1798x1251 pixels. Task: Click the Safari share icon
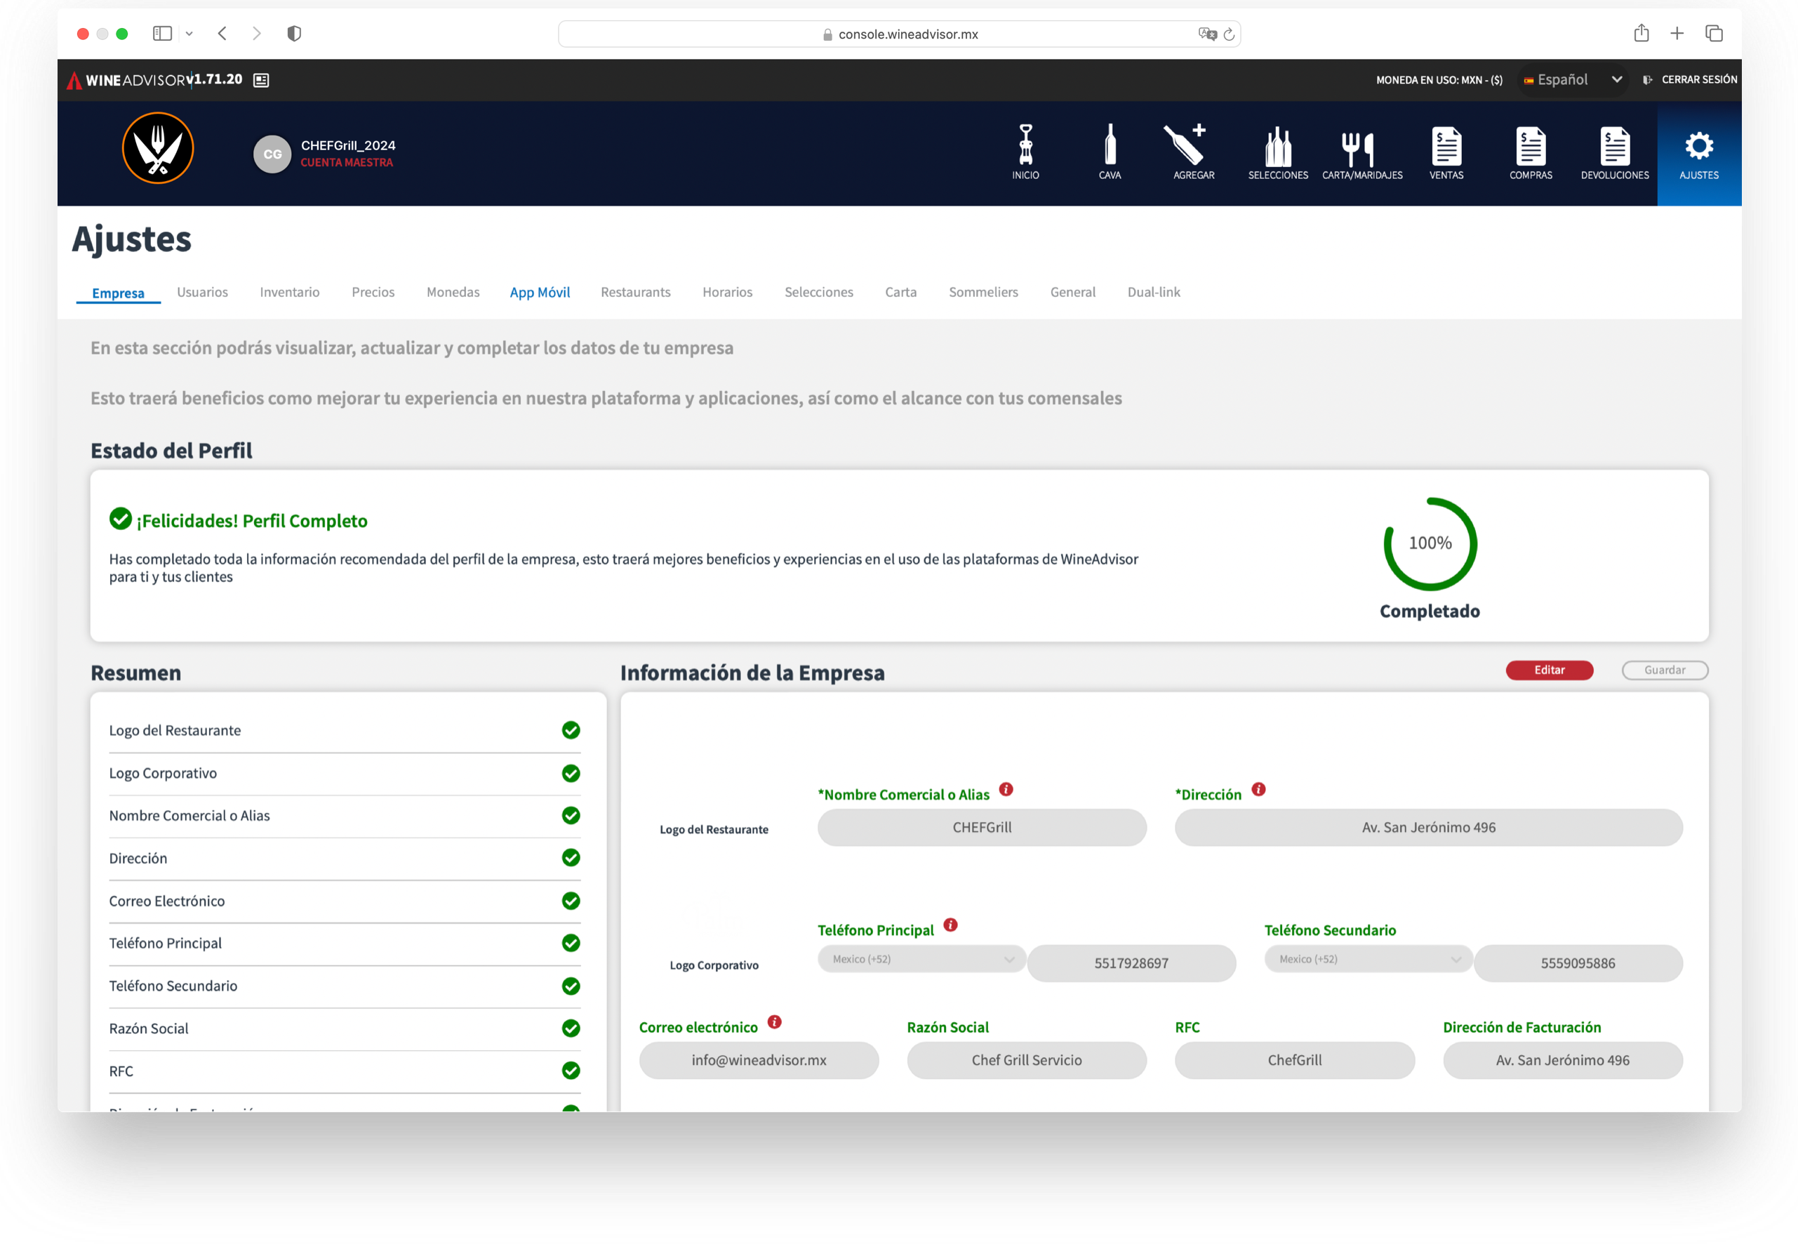pos(1641,33)
